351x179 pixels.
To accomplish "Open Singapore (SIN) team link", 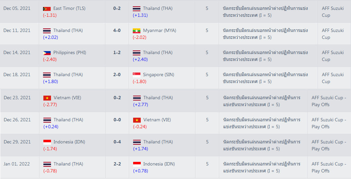I will click(159, 75).
